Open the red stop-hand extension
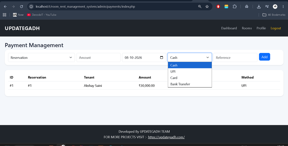This screenshot has width=288, height=146. (x=218, y=7)
